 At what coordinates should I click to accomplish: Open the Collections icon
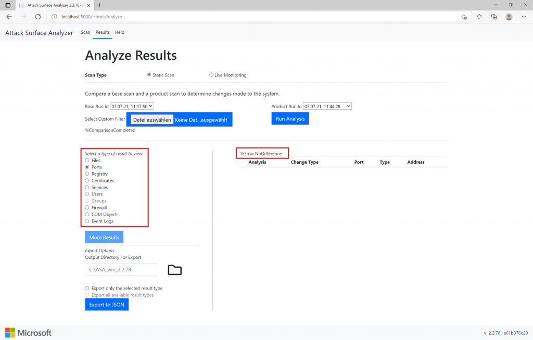(494, 17)
